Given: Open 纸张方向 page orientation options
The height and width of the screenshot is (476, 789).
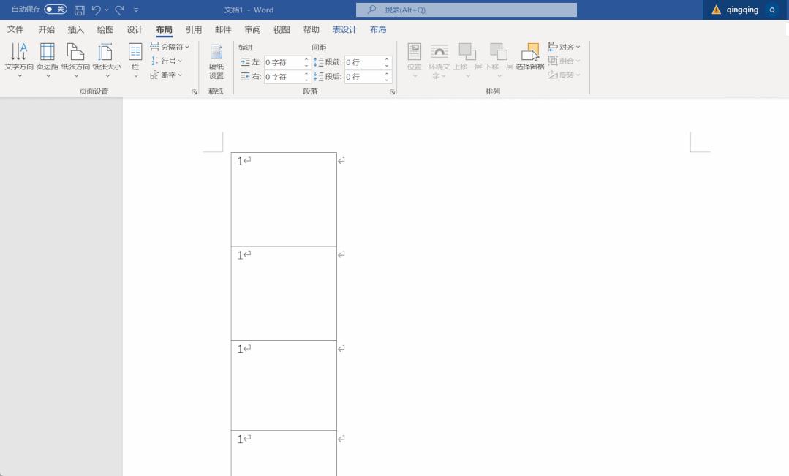Looking at the screenshot, I should tap(75, 58).
